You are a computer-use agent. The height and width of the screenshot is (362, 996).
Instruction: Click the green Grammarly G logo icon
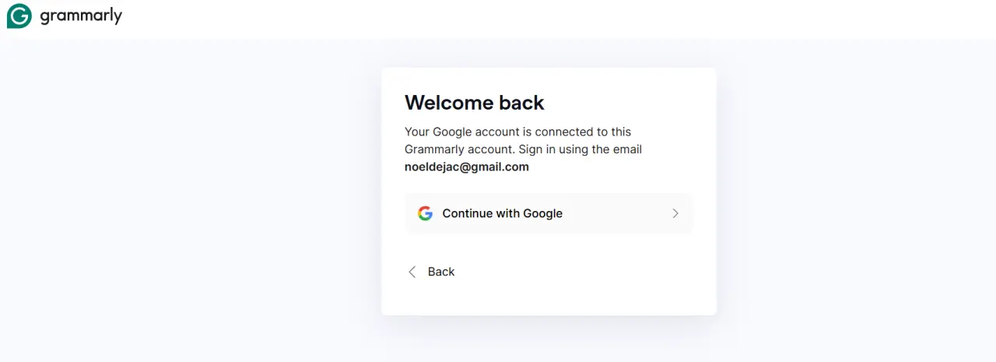tap(19, 16)
